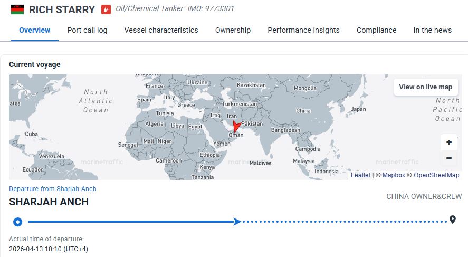Open the In the news tab
The image size is (468, 257).
[432, 30]
